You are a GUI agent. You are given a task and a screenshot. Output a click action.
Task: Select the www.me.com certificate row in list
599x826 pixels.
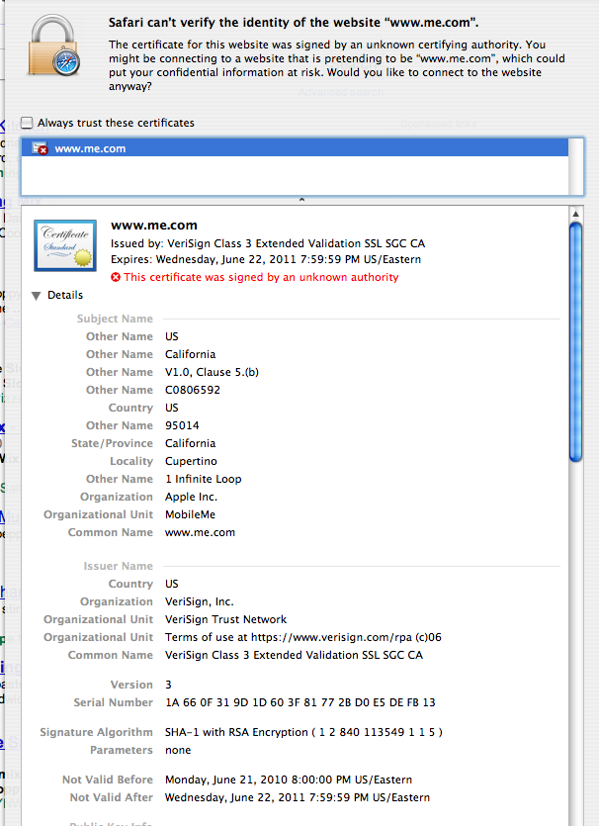tap(295, 148)
